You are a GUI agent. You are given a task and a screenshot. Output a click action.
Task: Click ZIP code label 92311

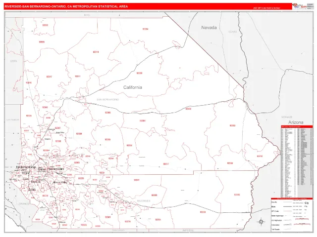78,77
